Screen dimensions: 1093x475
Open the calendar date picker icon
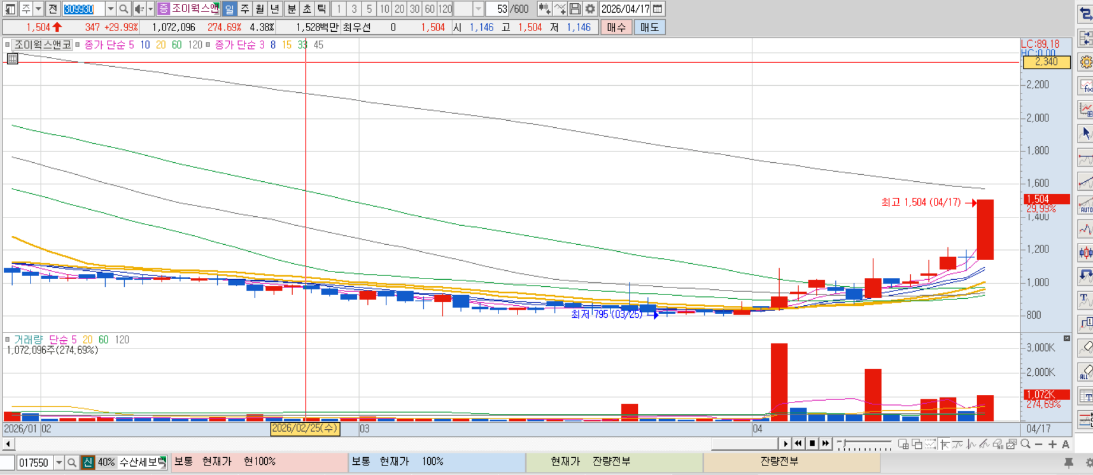point(658,9)
